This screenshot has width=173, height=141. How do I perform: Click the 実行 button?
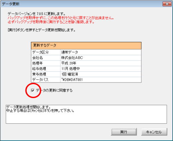124,132
